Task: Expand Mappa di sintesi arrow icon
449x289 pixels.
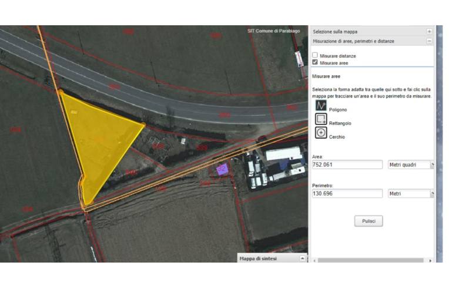Action: [303, 258]
